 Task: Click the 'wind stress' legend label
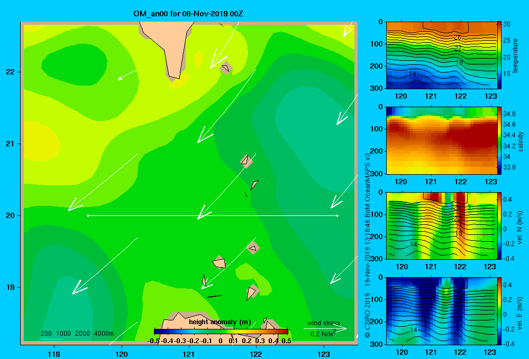(323, 323)
